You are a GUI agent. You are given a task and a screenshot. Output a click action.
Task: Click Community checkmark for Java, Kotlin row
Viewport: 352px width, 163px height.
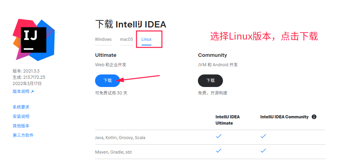[263, 136]
